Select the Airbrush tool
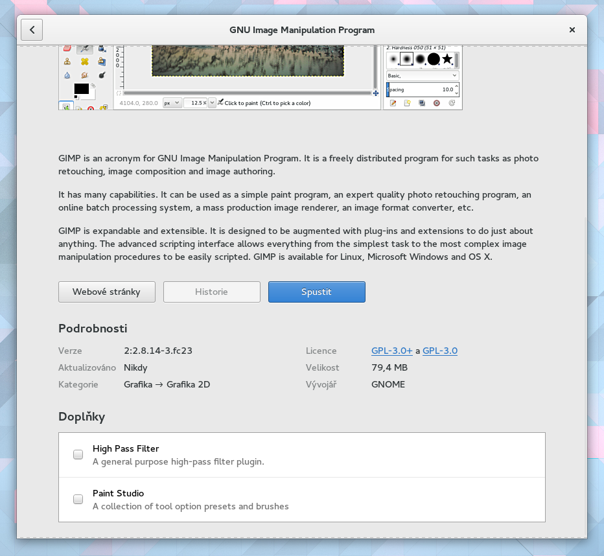Screen dimensions: 604x556 click(84, 49)
